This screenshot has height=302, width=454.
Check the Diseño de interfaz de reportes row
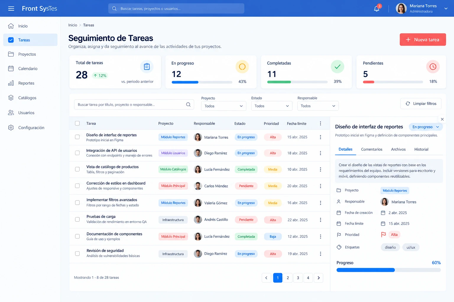[x=77, y=137]
